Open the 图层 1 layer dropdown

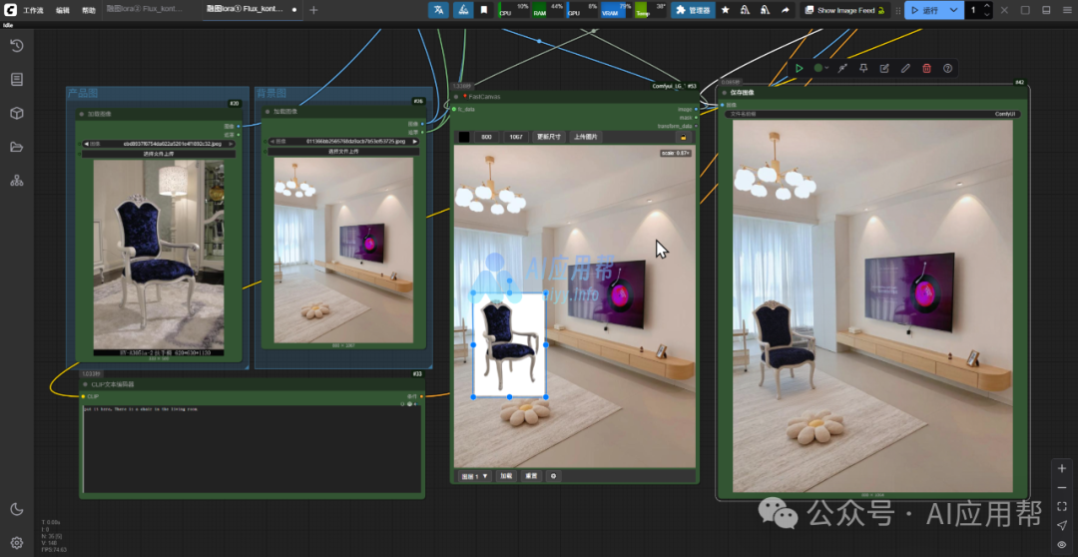pos(474,476)
